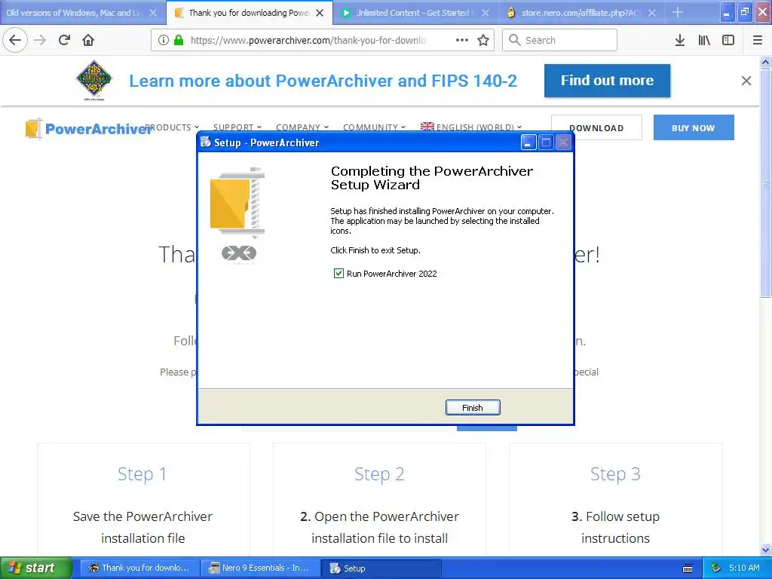
Task: Click the page scrollbar down arrow
Action: (x=765, y=550)
